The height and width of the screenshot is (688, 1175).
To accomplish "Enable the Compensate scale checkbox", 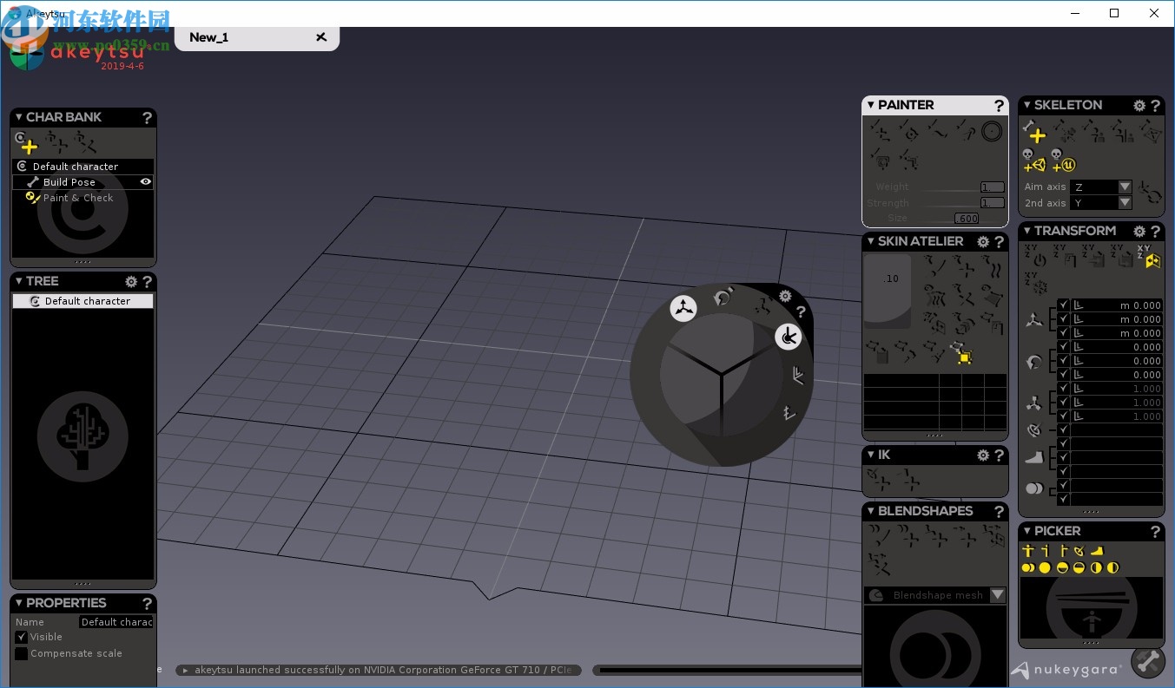I will click(22, 654).
